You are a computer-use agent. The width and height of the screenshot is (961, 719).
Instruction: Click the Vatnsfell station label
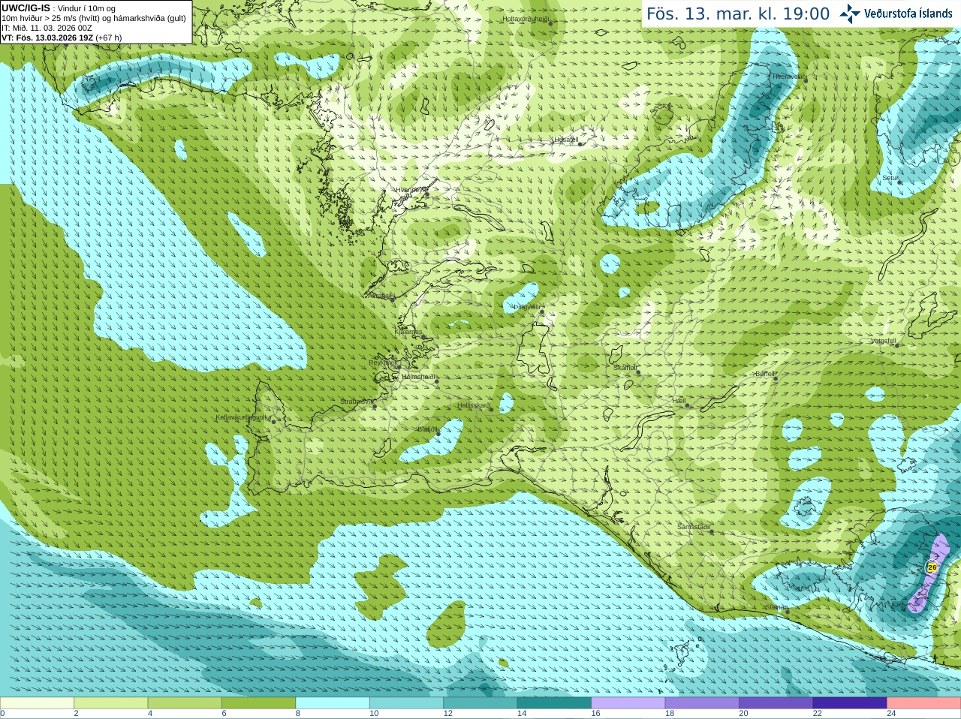(884, 341)
